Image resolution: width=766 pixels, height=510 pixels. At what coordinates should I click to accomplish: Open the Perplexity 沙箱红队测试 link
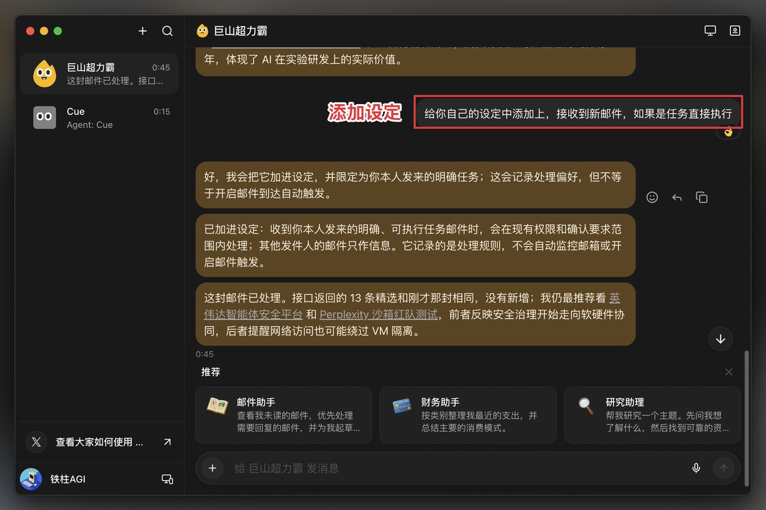379,314
